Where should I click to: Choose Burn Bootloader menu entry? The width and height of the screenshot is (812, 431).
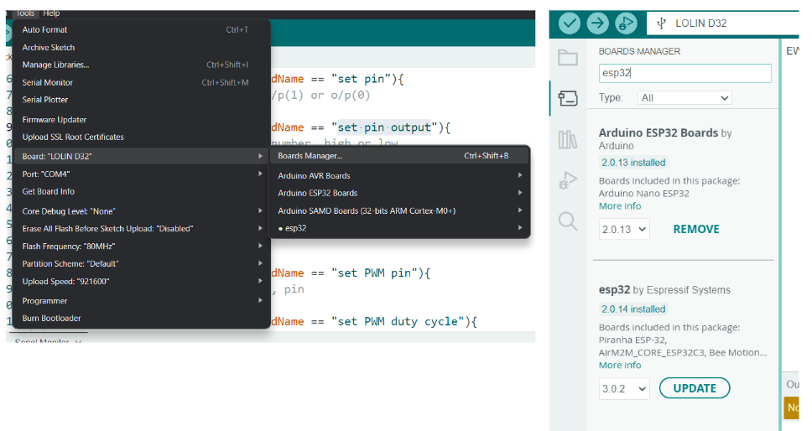pos(141,318)
